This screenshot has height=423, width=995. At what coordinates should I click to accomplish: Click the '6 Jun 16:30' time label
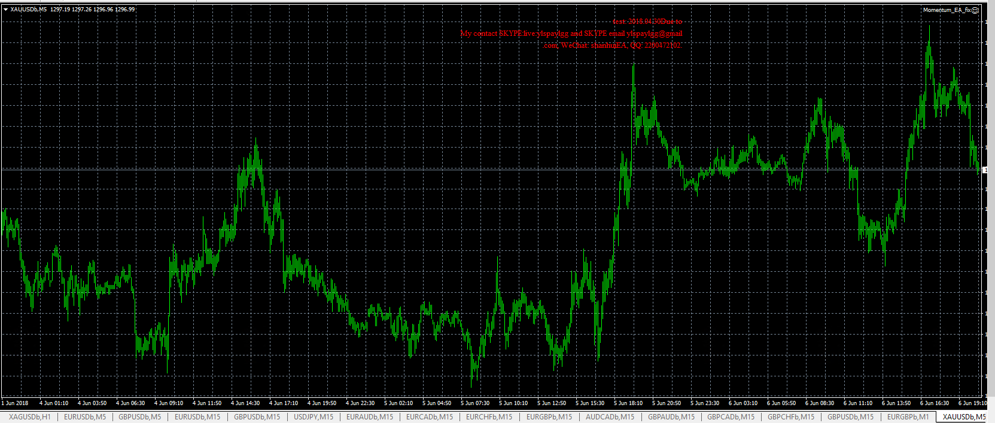click(x=935, y=403)
